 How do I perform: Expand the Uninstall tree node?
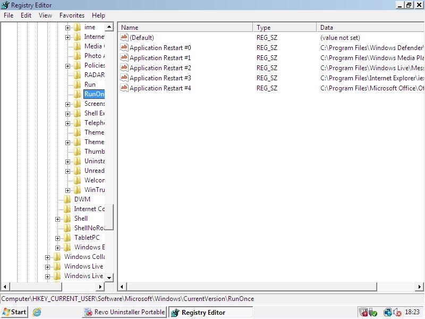click(68, 162)
